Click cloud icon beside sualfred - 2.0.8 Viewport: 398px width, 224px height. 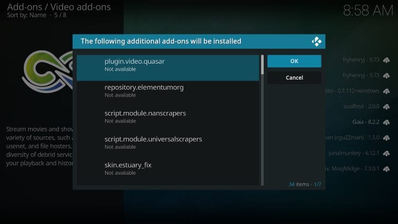click(386, 107)
